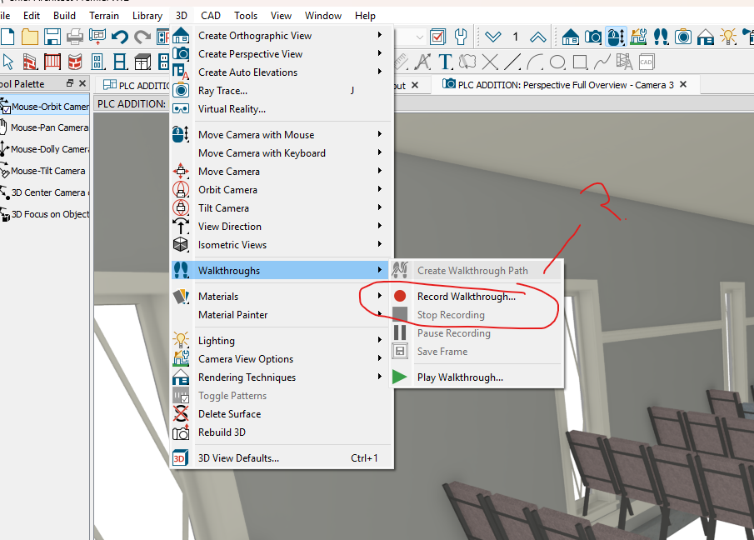Click the Print icon in toolbar

coord(75,37)
